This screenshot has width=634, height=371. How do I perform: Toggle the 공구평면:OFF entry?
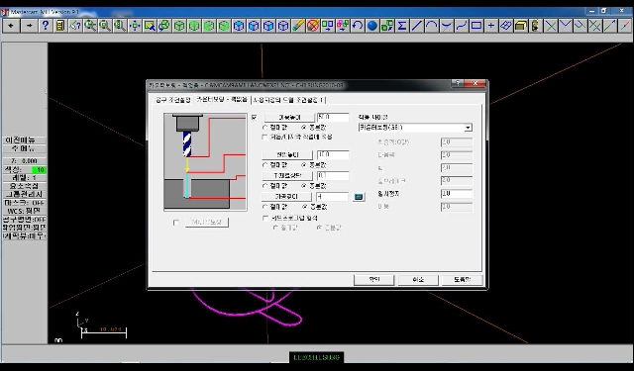pos(25,220)
